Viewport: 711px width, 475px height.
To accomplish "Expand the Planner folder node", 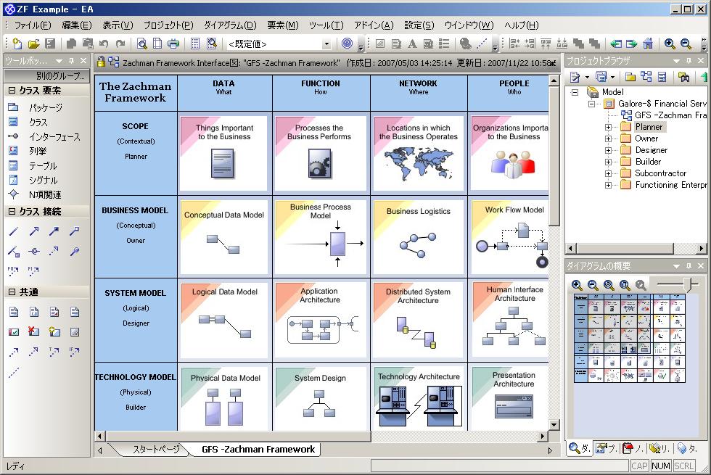I will tap(608, 127).
